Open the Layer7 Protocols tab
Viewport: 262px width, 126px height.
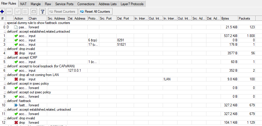click(132, 4)
